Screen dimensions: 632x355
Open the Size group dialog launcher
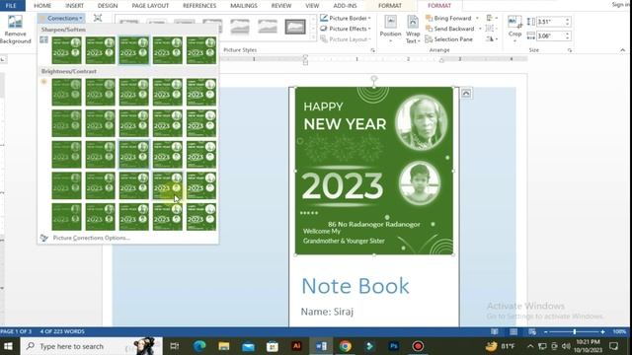[x=570, y=50]
